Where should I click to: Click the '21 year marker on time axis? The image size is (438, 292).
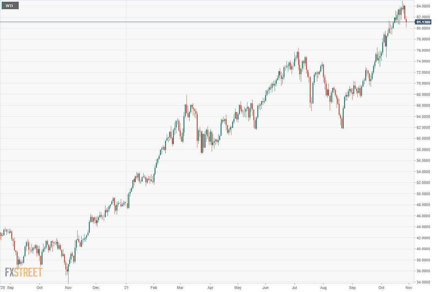tap(126, 288)
